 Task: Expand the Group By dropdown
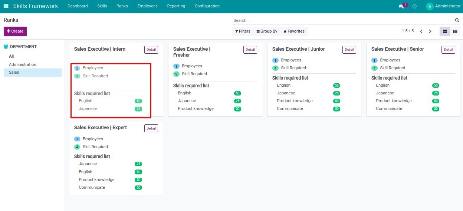pos(267,31)
